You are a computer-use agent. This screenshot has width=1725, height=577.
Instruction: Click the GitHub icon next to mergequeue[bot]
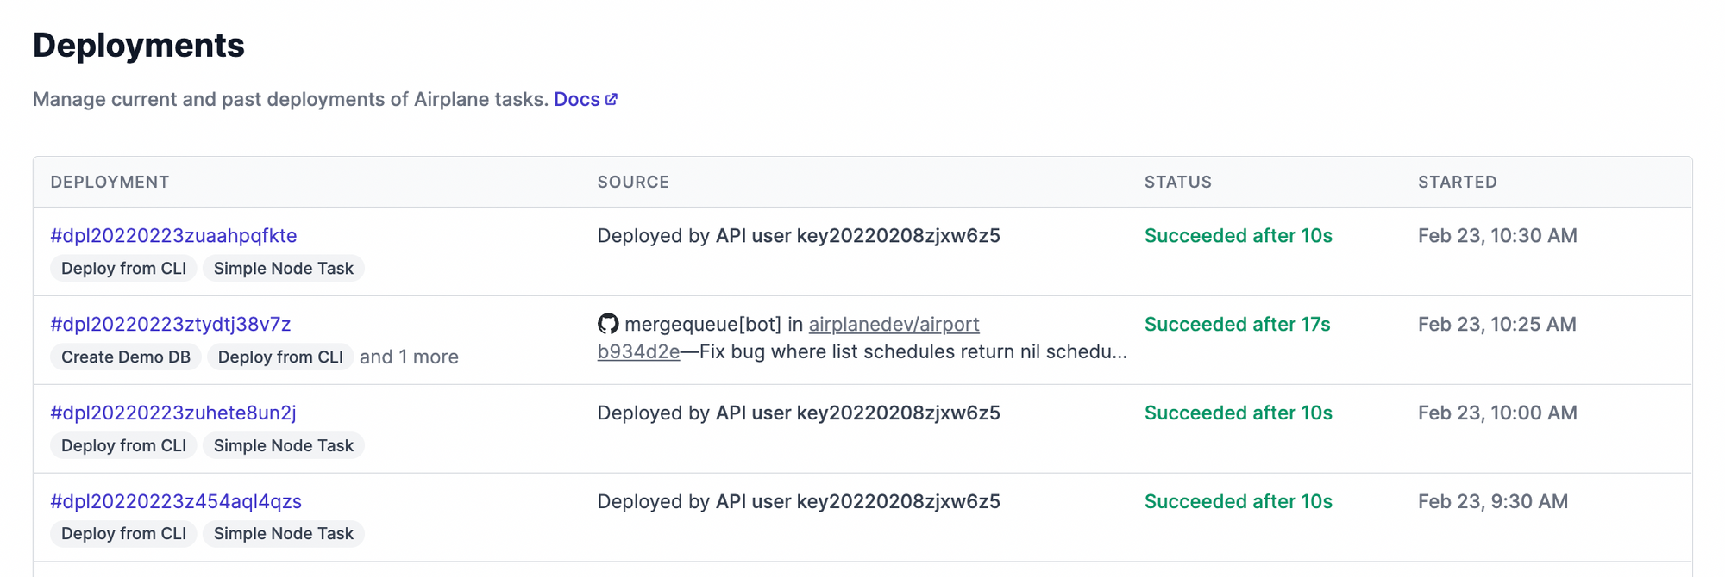(x=608, y=324)
